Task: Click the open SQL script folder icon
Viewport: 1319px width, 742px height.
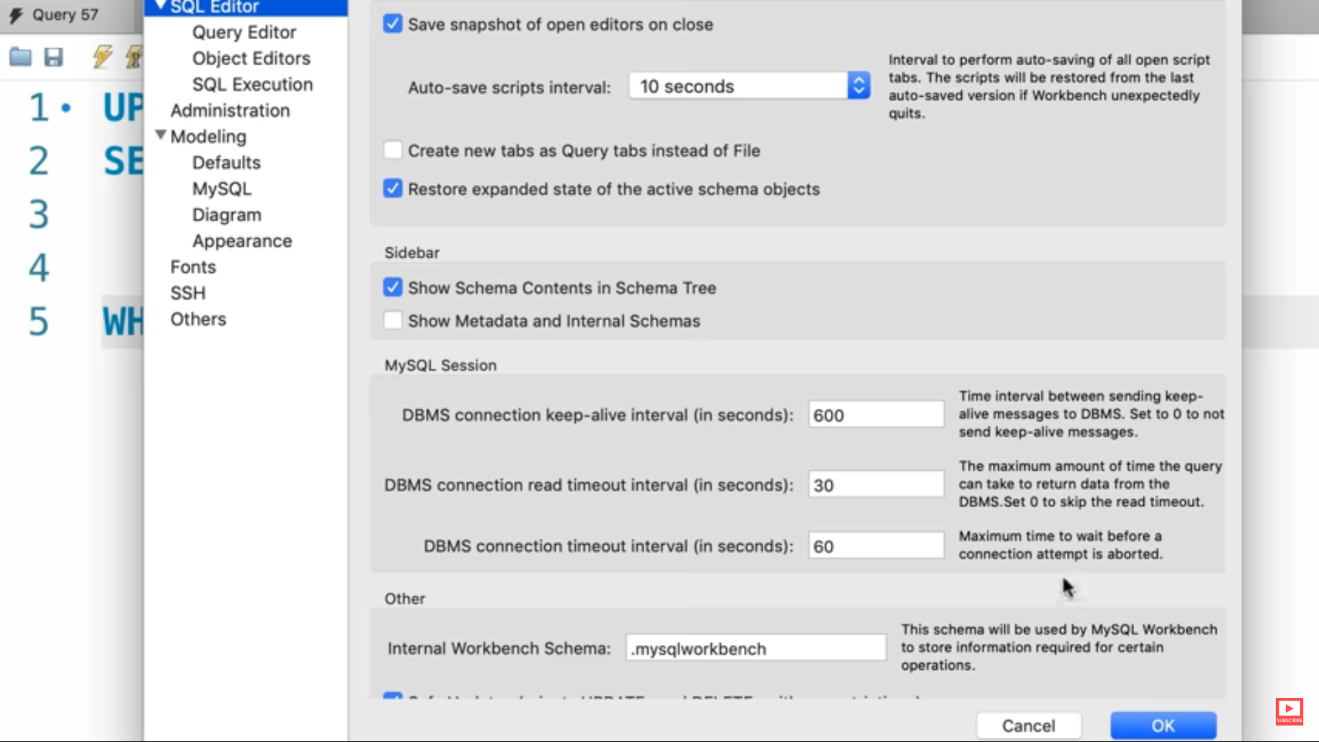Action: point(20,56)
